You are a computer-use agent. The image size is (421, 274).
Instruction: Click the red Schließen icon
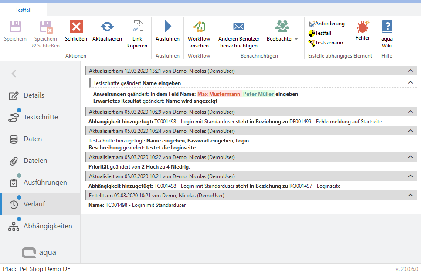(76, 27)
